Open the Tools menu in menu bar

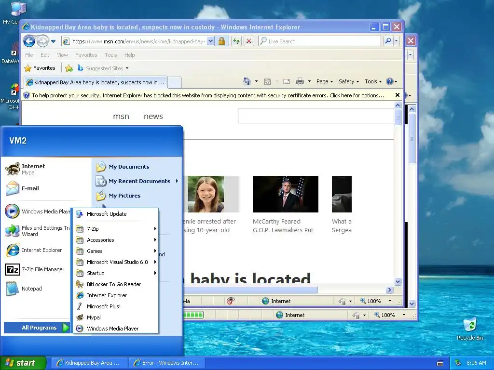[x=111, y=55]
